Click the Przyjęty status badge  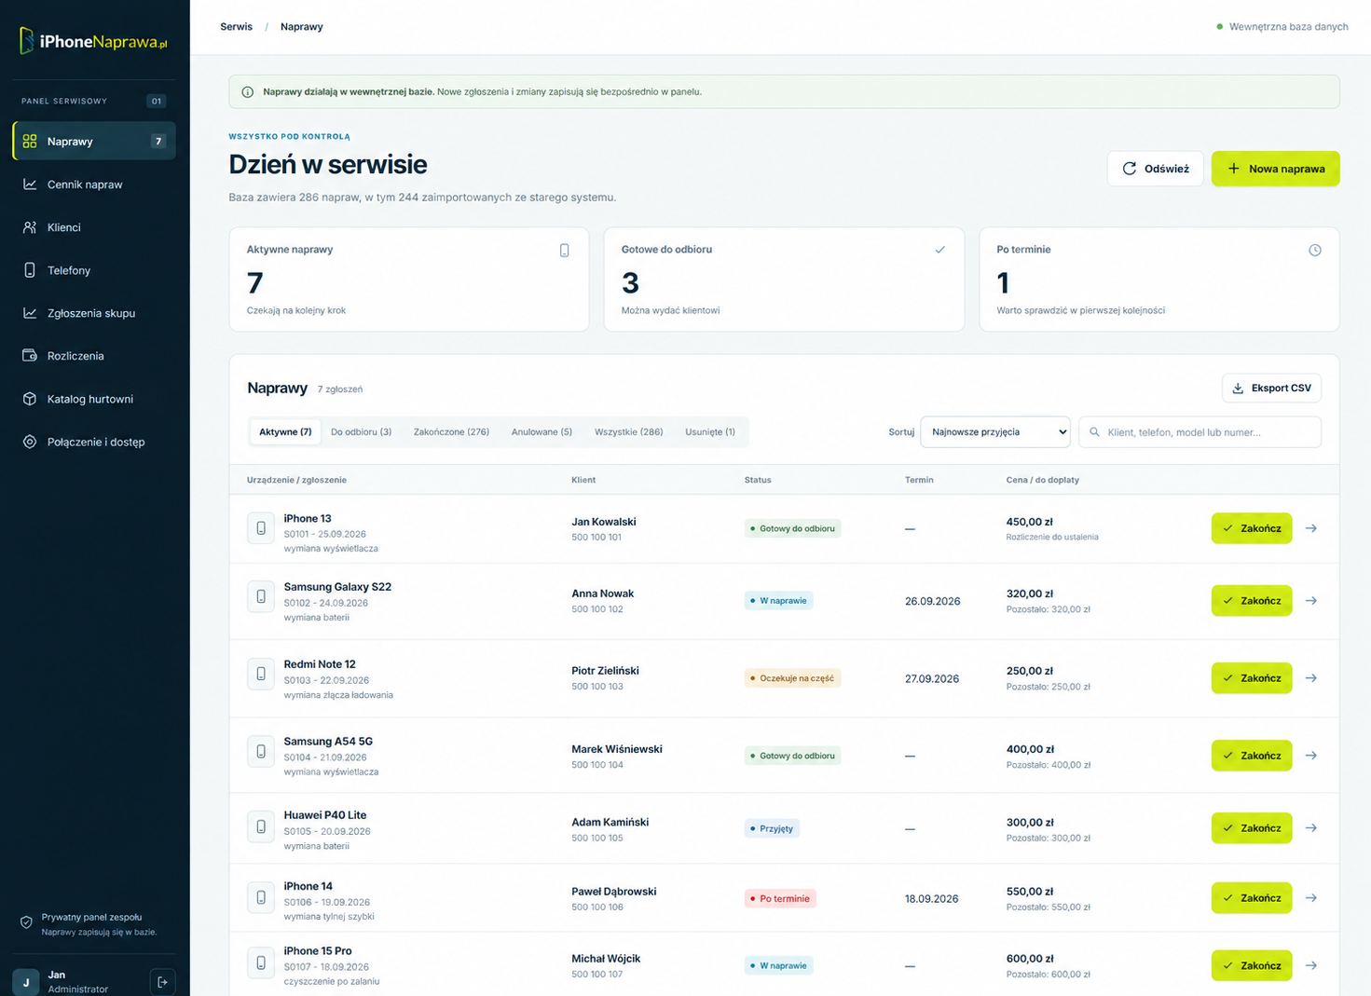click(772, 828)
